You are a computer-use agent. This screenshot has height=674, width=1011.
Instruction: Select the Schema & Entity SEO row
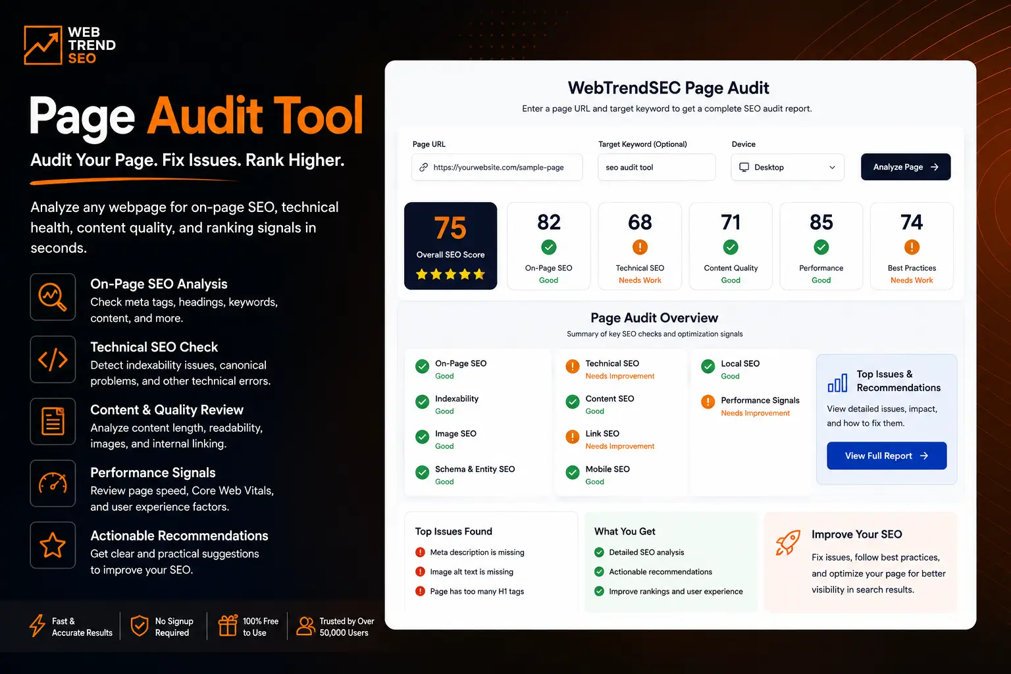465,475
